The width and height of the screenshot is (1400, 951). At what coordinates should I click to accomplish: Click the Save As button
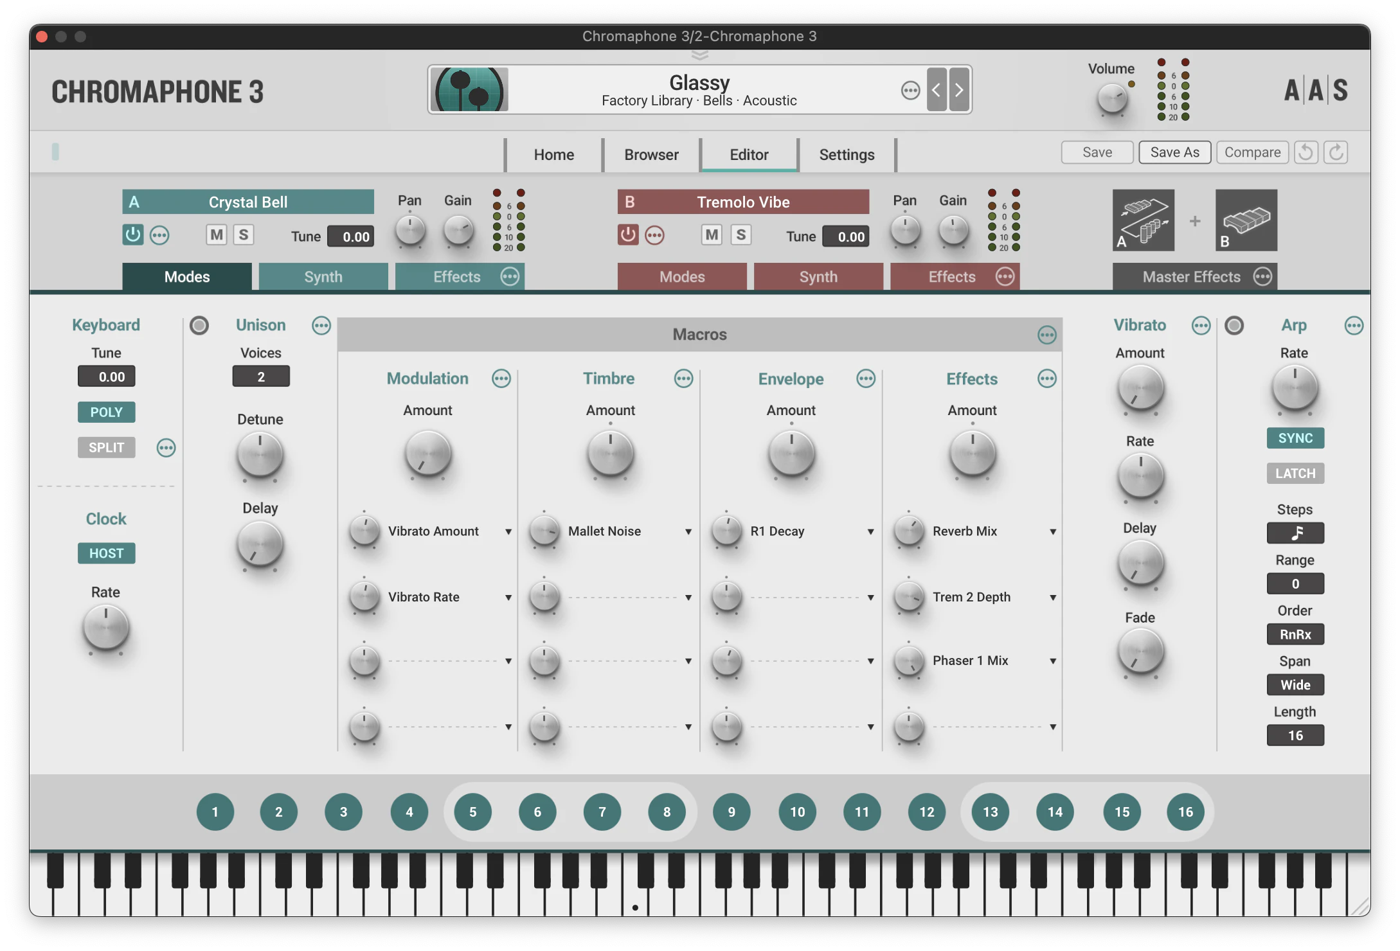(1175, 152)
